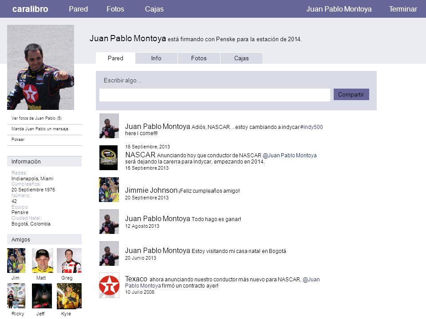
Task: Open the Texaco author name
Action: click(x=136, y=279)
